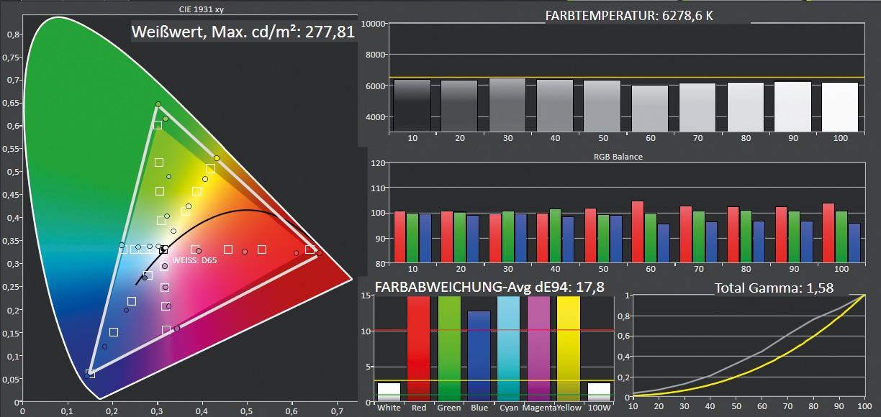Select the "6000" value on the color temperature axis

[x=376, y=86]
